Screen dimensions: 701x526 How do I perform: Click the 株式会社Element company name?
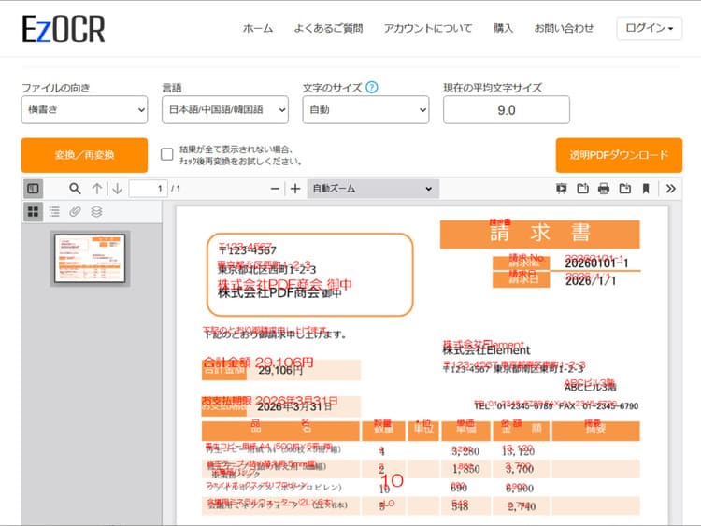(x=486, y=350)
